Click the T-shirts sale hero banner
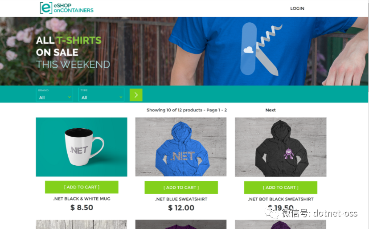Screen dimensions: 369x229 pos(184,51)
